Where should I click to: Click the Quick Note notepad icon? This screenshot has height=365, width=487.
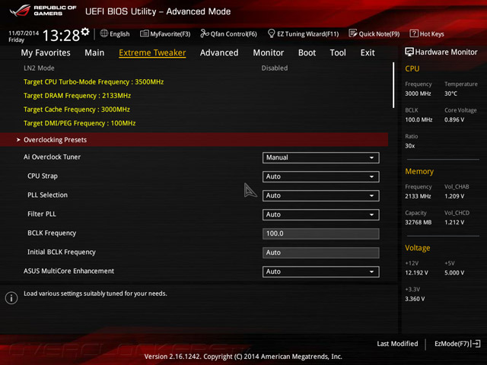[353, 33]
